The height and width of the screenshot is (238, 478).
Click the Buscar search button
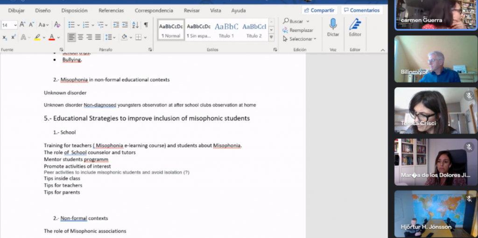click(293, 21)
